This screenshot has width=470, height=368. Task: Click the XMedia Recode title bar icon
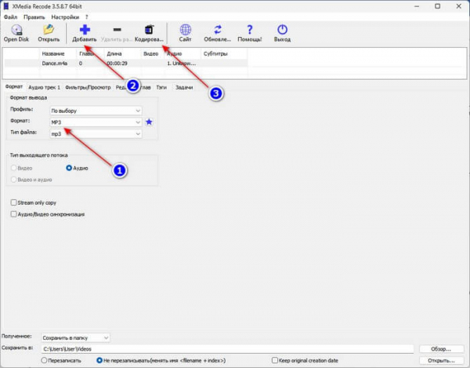click(6, 6)
